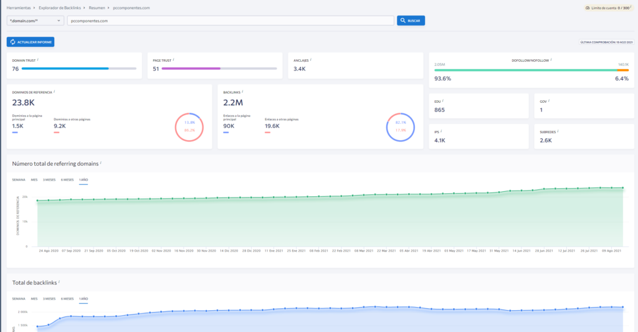Click the pccomponentes.com breadcrumb
Image resolution: width=638 pixels, height=332 pixels.
pos(131,7)
